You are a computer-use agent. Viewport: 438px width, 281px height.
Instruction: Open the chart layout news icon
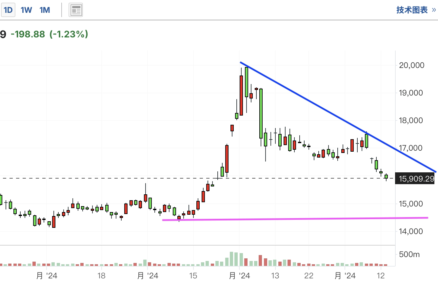click(76, 10)
